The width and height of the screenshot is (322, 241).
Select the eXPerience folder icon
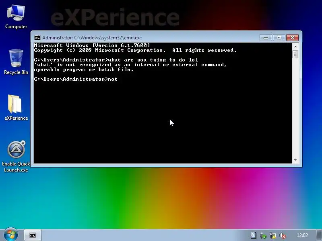16,108
